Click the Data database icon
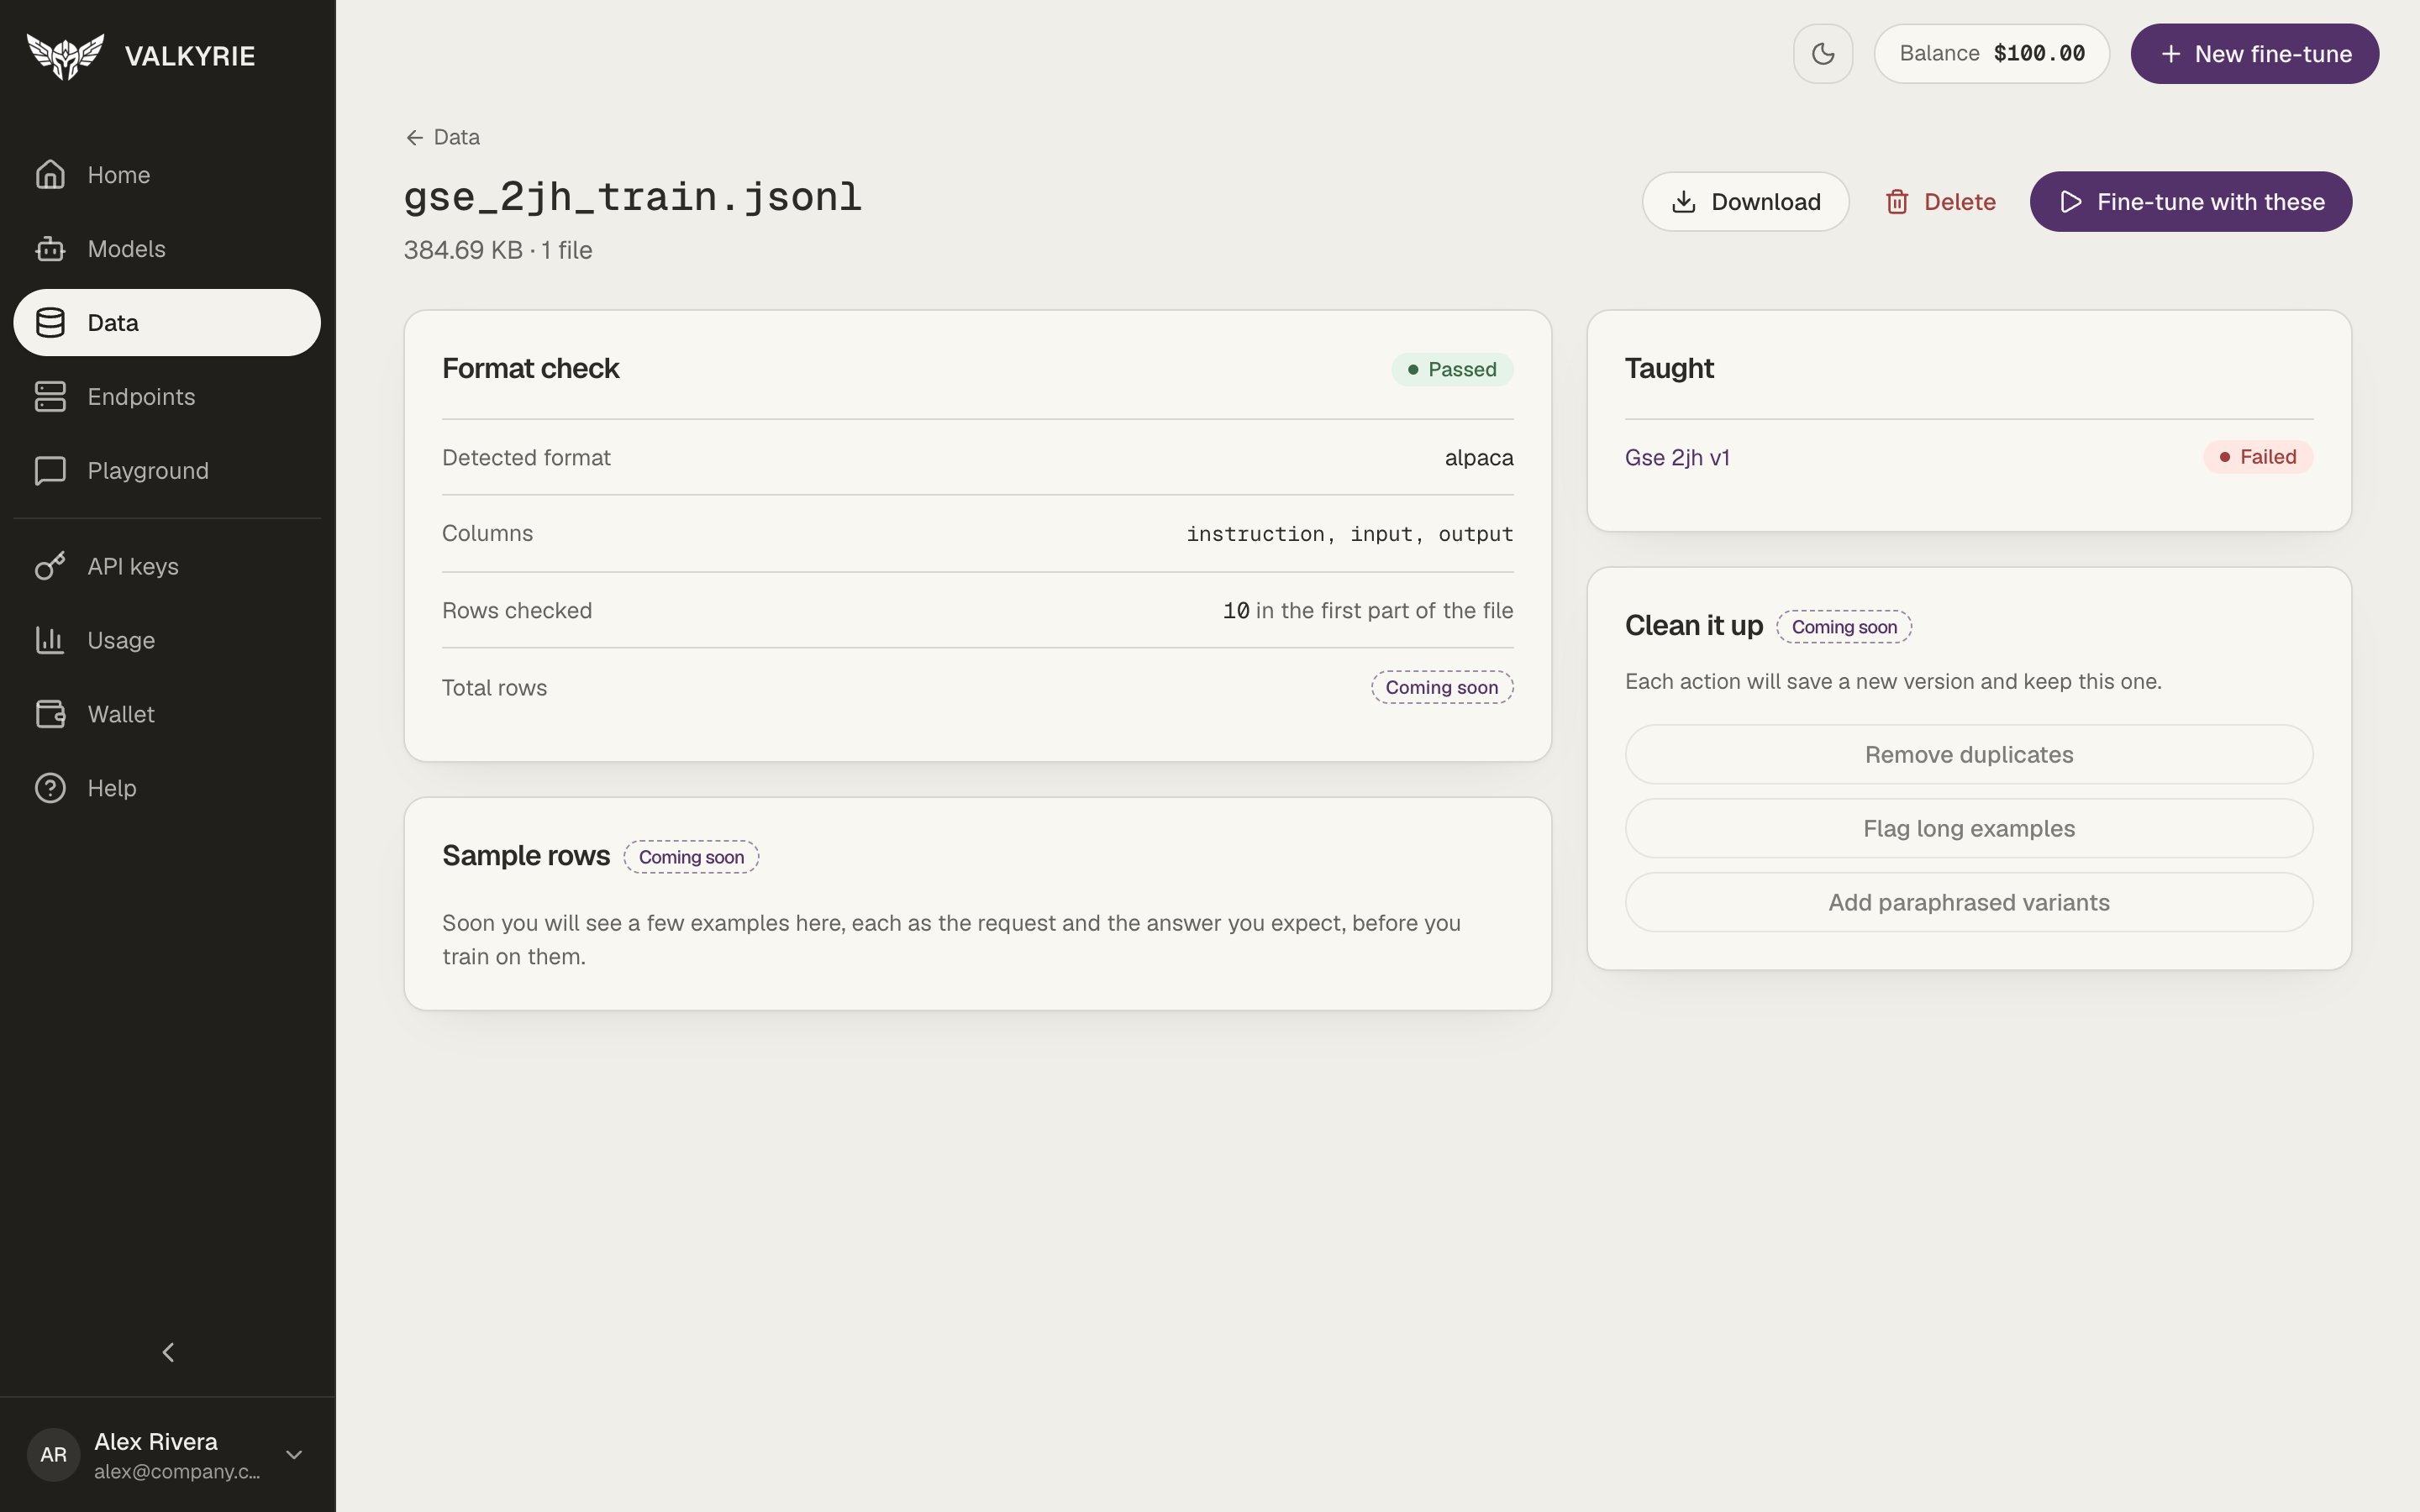Image resolution: width=2420 pixels, height=1512 pixels. 50,322
